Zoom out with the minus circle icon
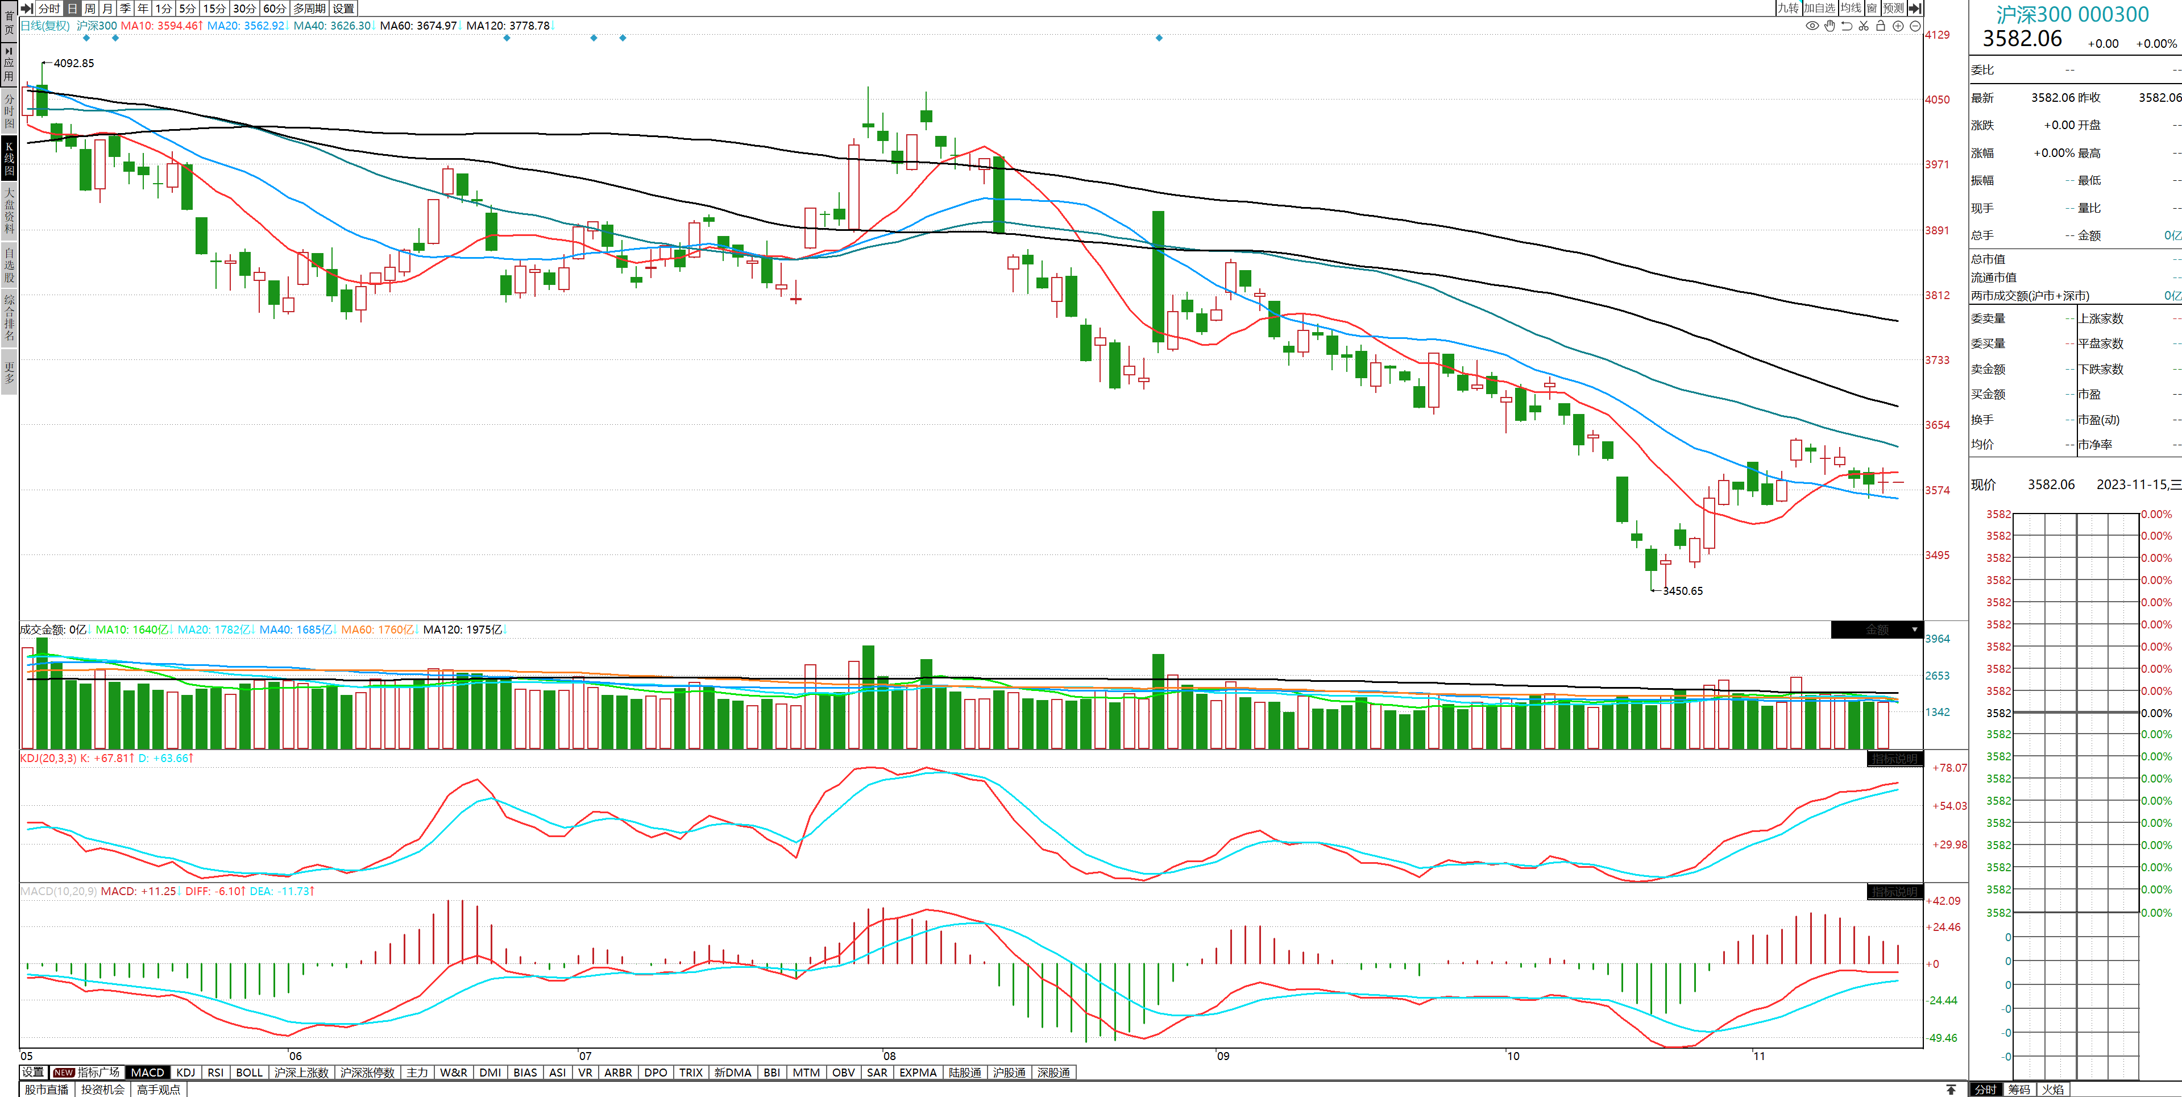 pos(1915,26)
